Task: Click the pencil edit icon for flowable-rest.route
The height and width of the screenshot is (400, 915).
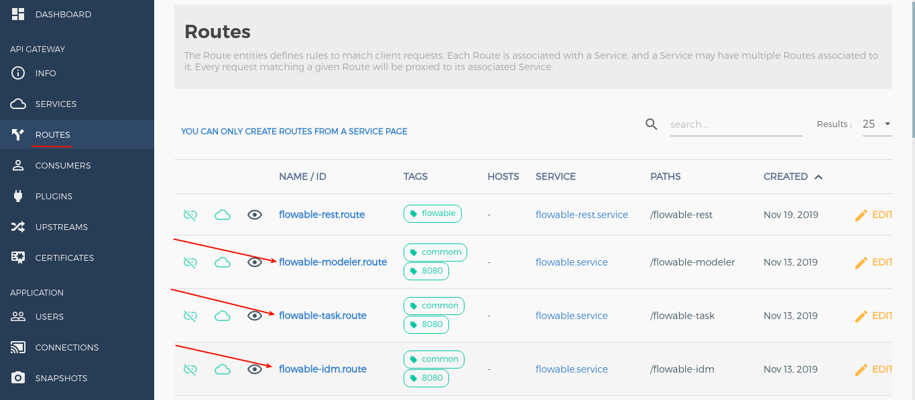Action: pyautogui.click(x=861, y=215)
